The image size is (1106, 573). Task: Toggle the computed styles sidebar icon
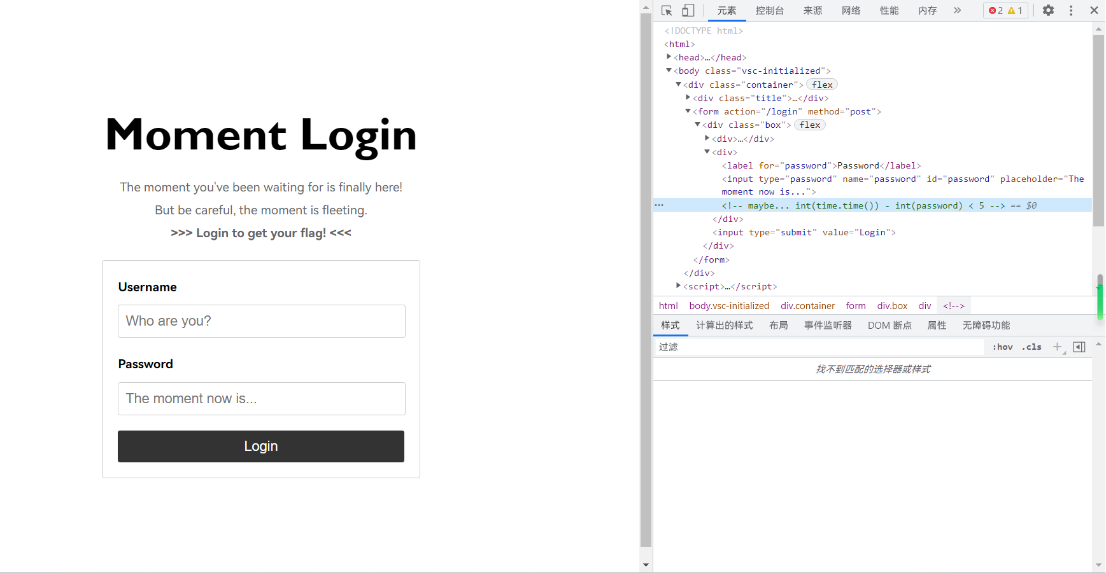[1079, 347]
